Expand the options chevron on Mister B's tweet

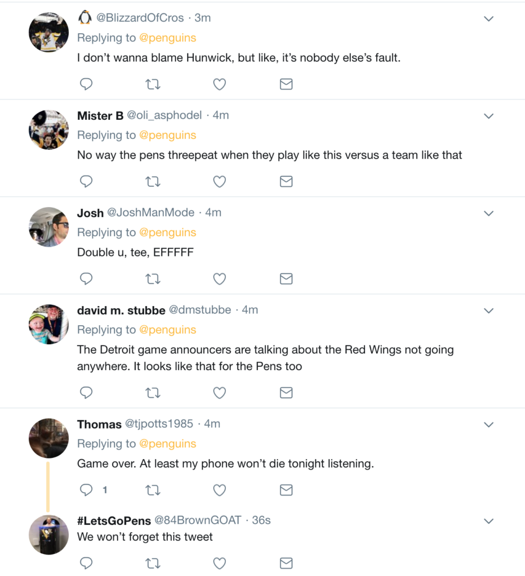489,116
